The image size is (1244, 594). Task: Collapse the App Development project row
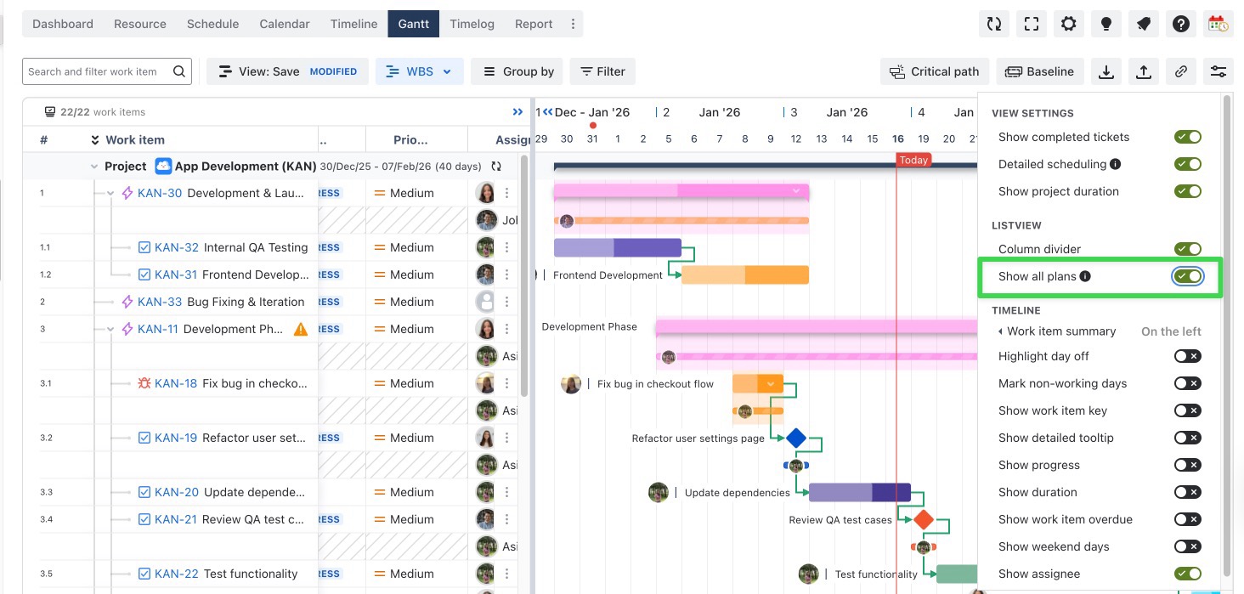[x=94, y=167]
